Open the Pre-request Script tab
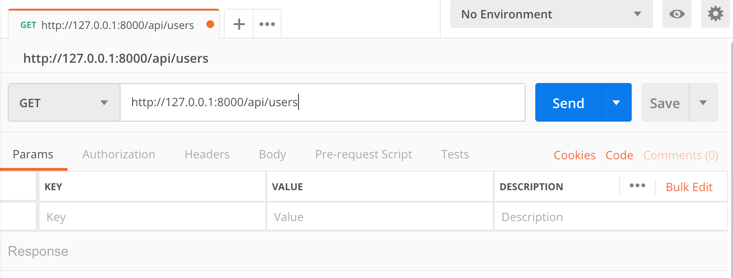733x278 pixels. pos(364,154)
